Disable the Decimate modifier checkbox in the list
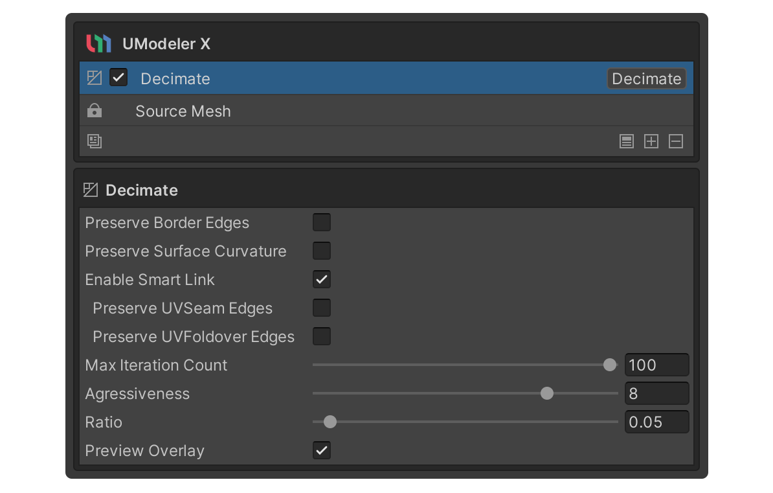Screen dimensions: 773x493 [x=118, y=78]
